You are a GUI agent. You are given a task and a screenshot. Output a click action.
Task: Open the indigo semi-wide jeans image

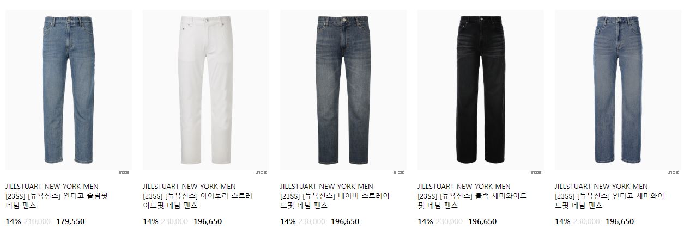click(x=618, y=90)
